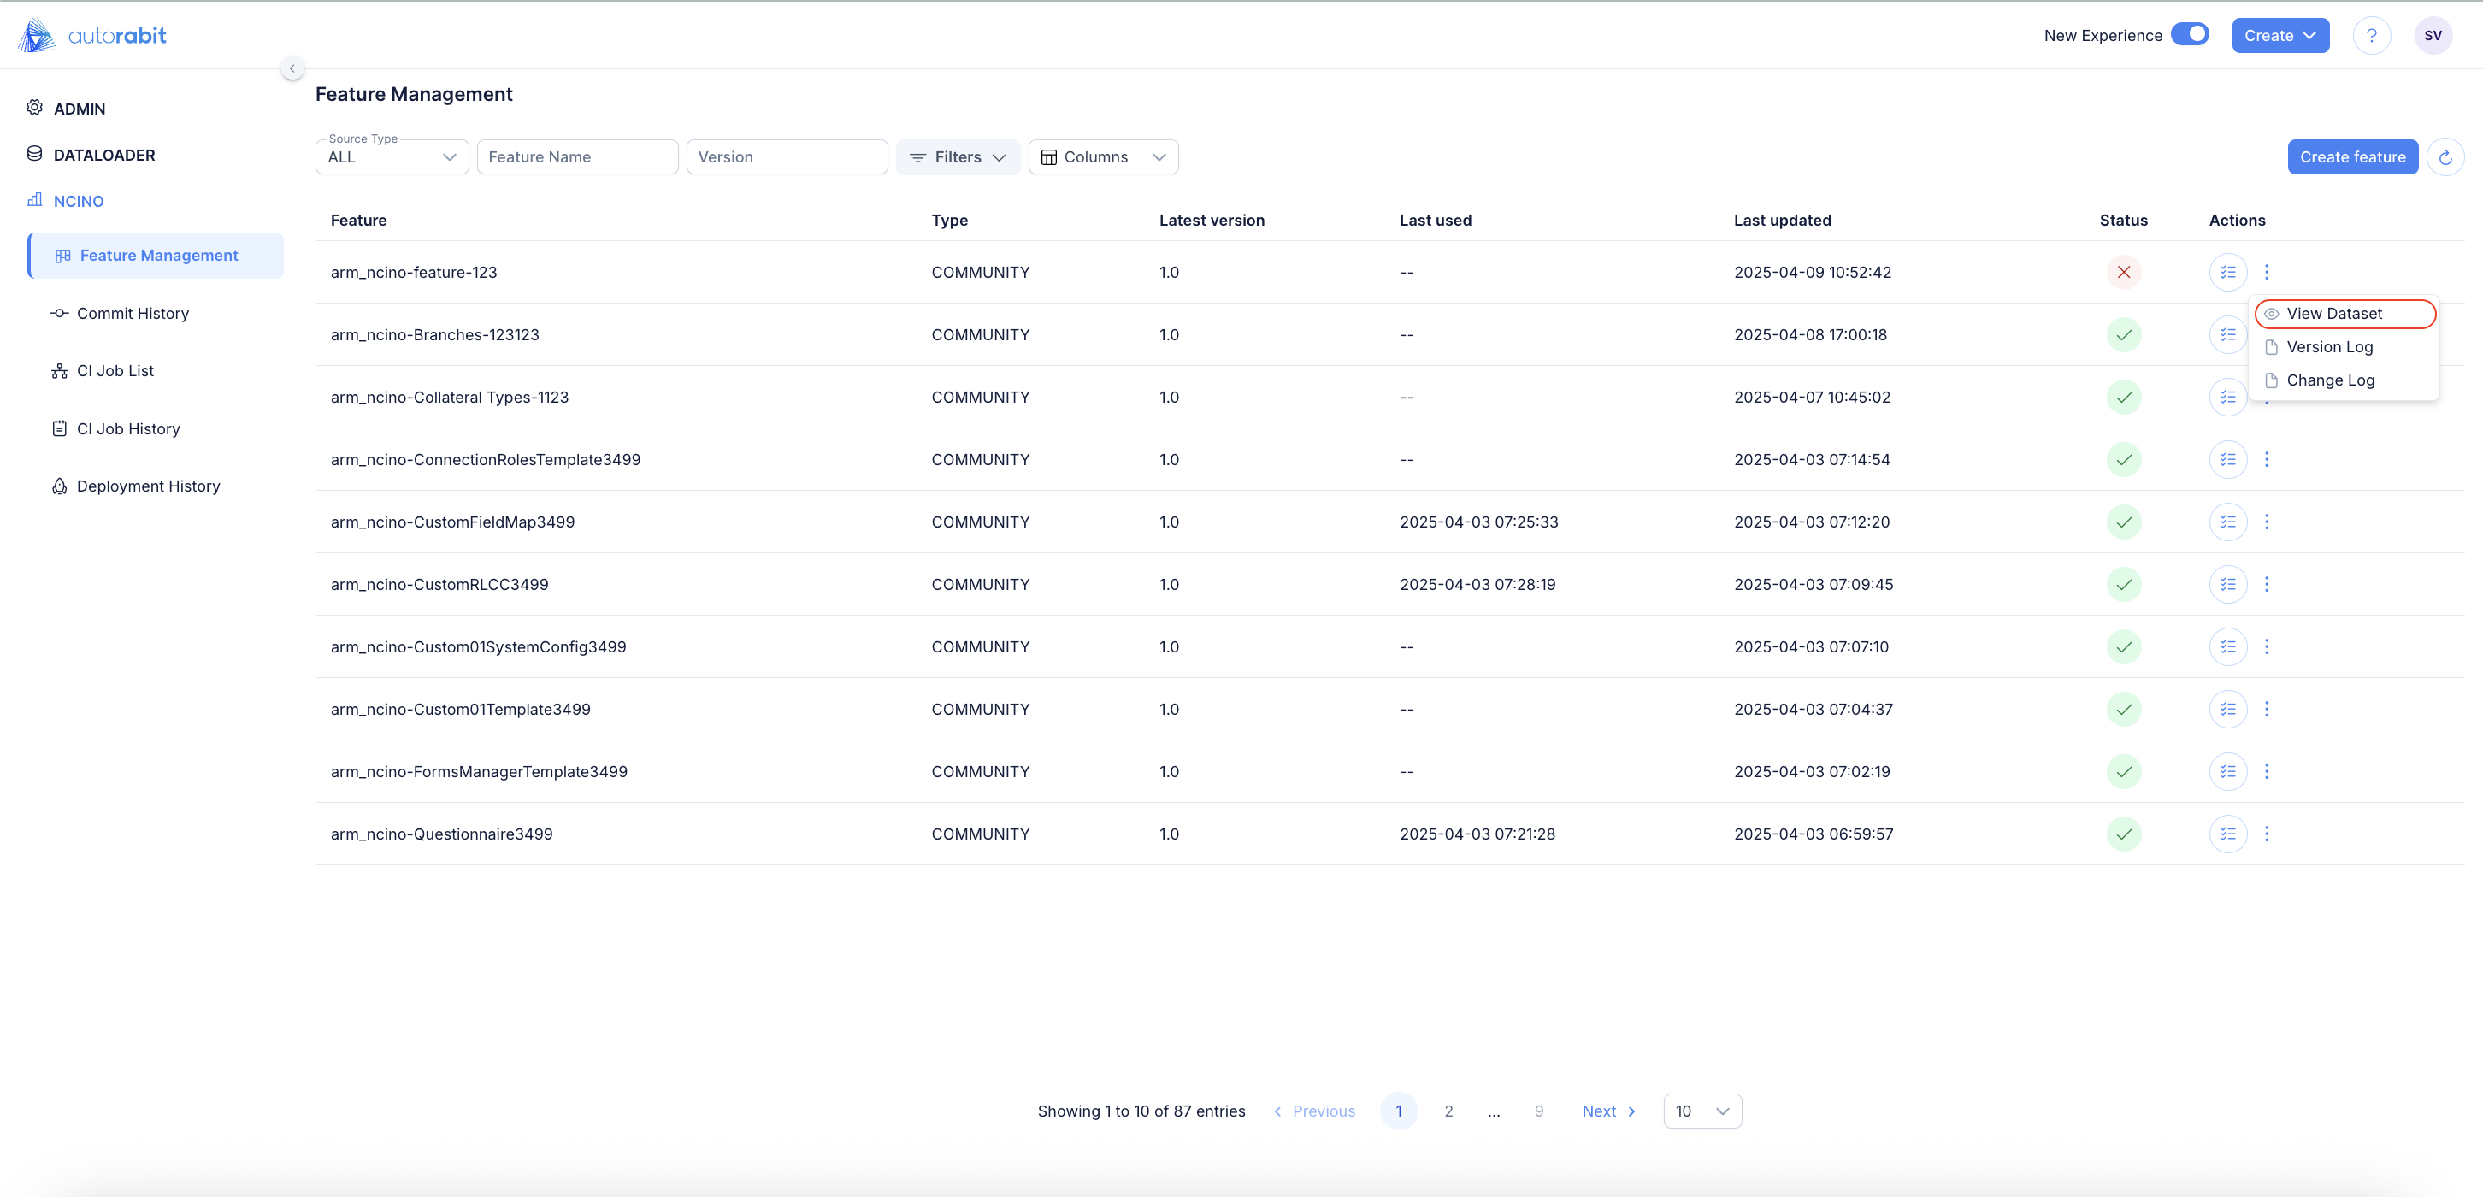Open the Columns dropdown

coord(1103,157)
